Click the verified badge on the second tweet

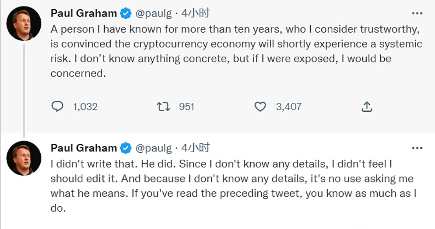click(x=126, y=148)
